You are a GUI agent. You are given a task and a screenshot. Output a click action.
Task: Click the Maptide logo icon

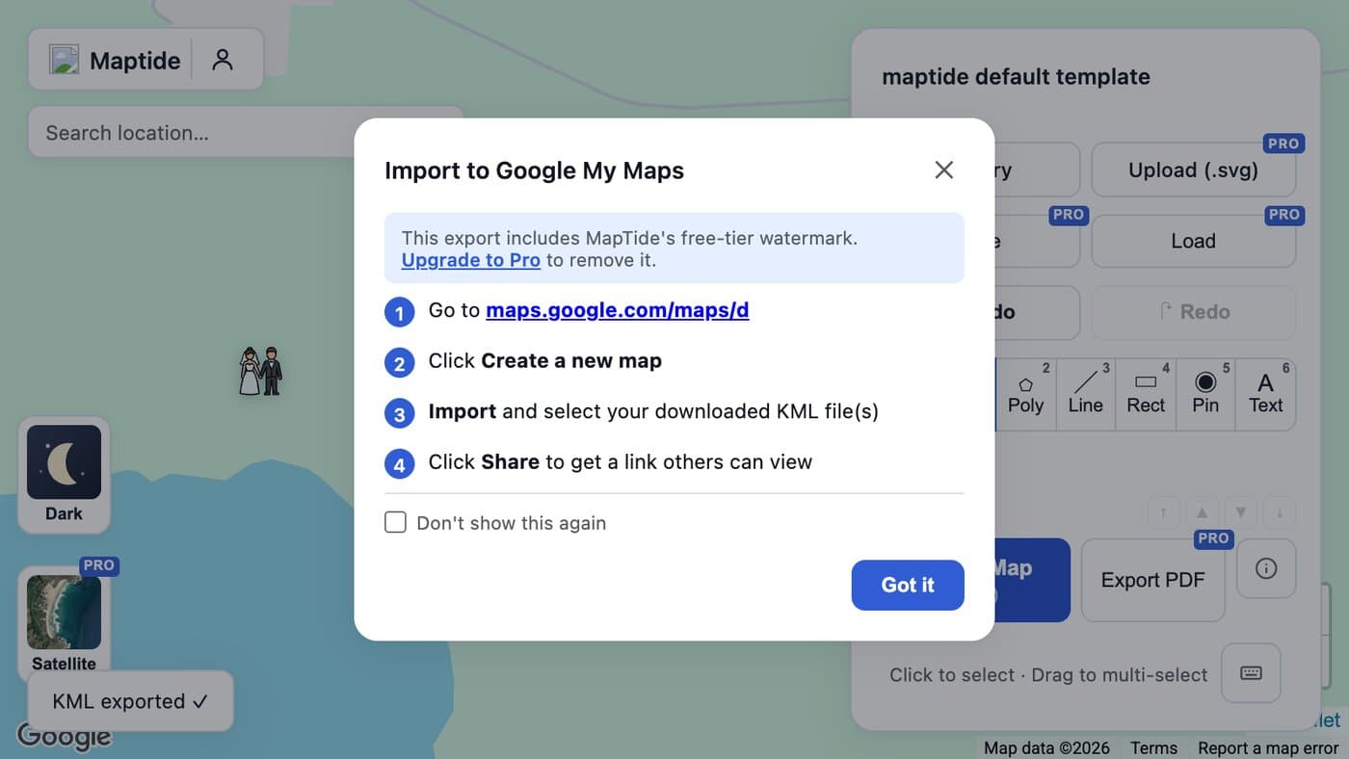64,60
